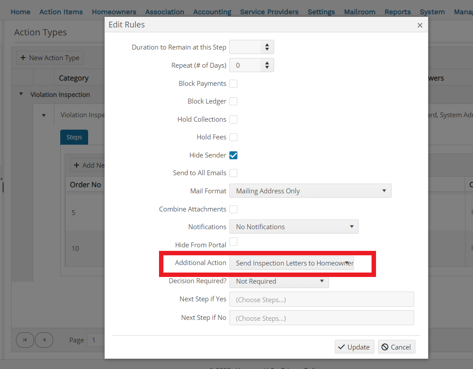Click the Next Step if Yes field

pos(322,299)
